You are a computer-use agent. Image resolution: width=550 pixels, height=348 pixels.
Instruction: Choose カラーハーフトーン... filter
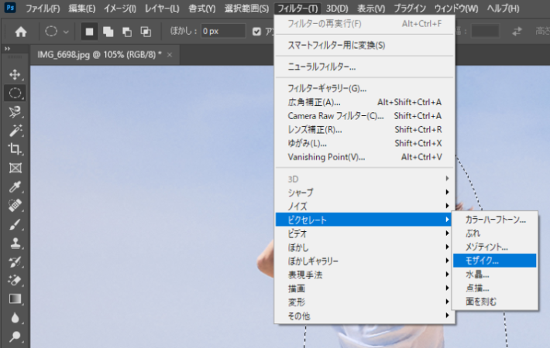pos(494,220)
